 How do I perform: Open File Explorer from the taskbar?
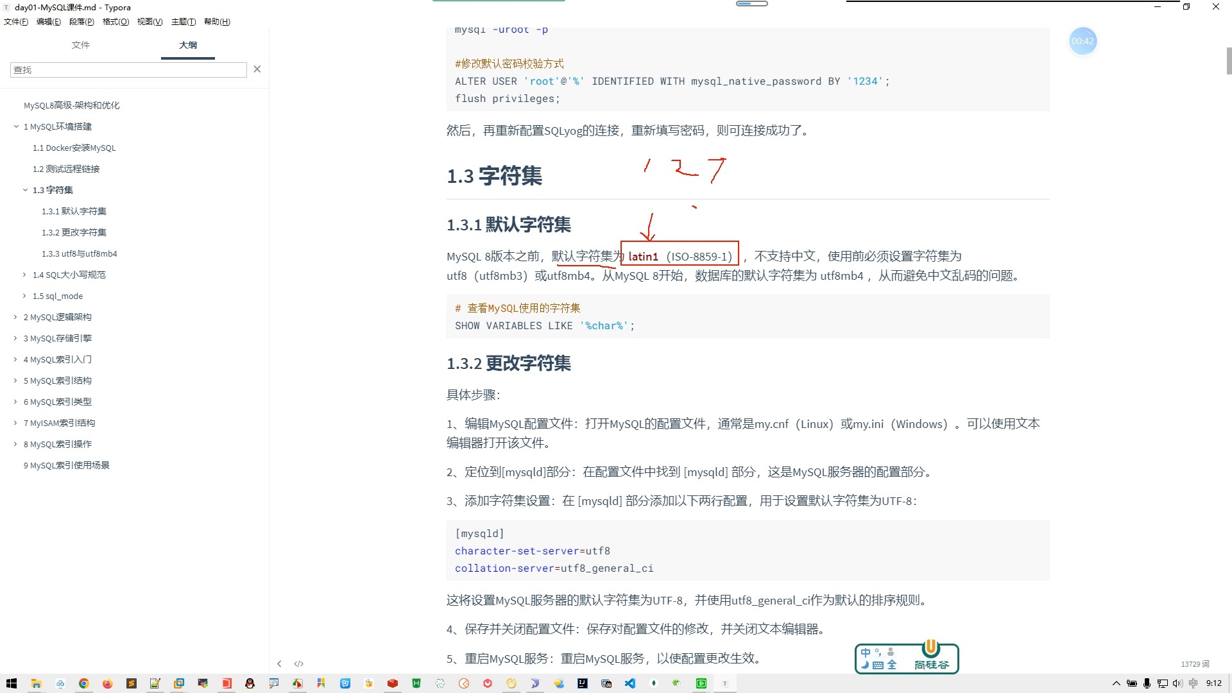pyautogui.click(x=36, y=683)
